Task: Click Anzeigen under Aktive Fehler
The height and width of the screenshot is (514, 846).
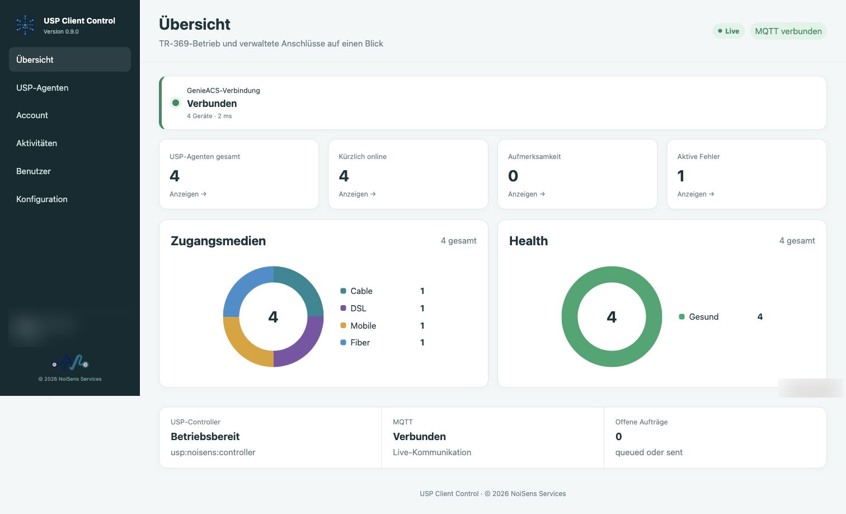Action: pyautogui.click(x=695, y=194)
